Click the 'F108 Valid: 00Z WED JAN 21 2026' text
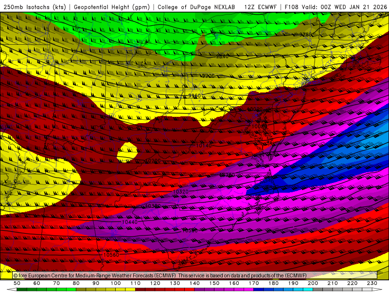The image size is (389, 292). (336, 7)
